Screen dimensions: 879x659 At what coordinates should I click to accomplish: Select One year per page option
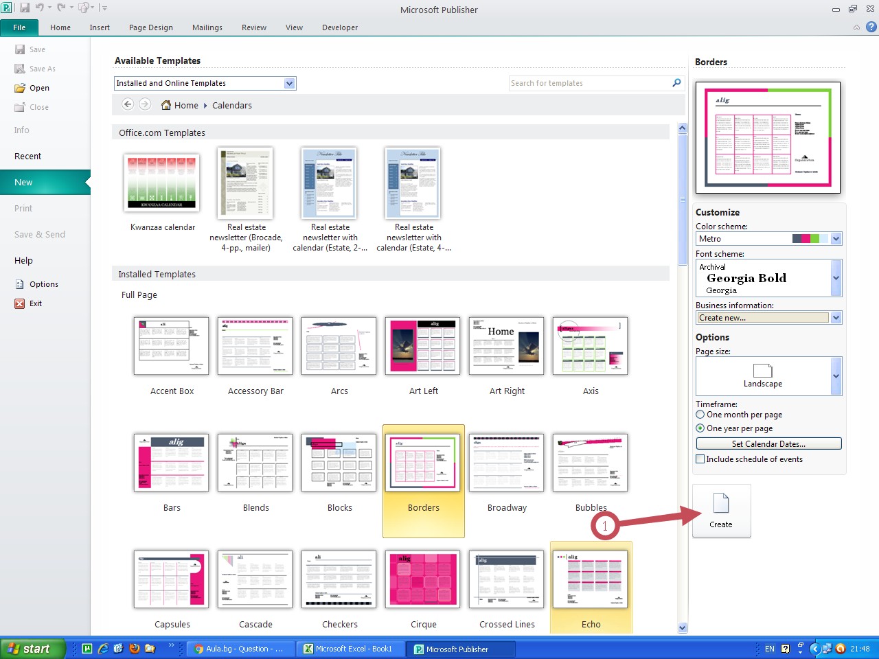coord(700,428)
